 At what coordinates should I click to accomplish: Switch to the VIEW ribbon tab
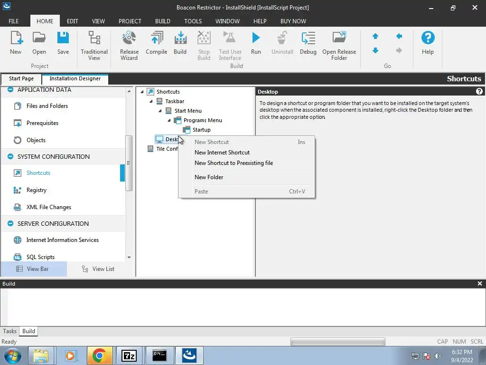point(98,21)
